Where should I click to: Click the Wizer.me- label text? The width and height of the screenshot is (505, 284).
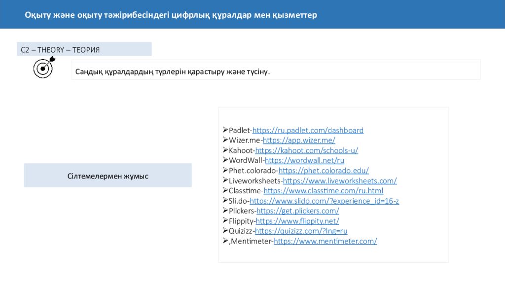pyautogui.click(x=246, y=141)
